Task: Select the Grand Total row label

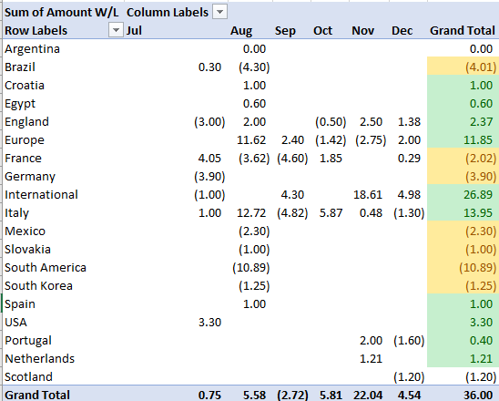Action: click(37, 395)
